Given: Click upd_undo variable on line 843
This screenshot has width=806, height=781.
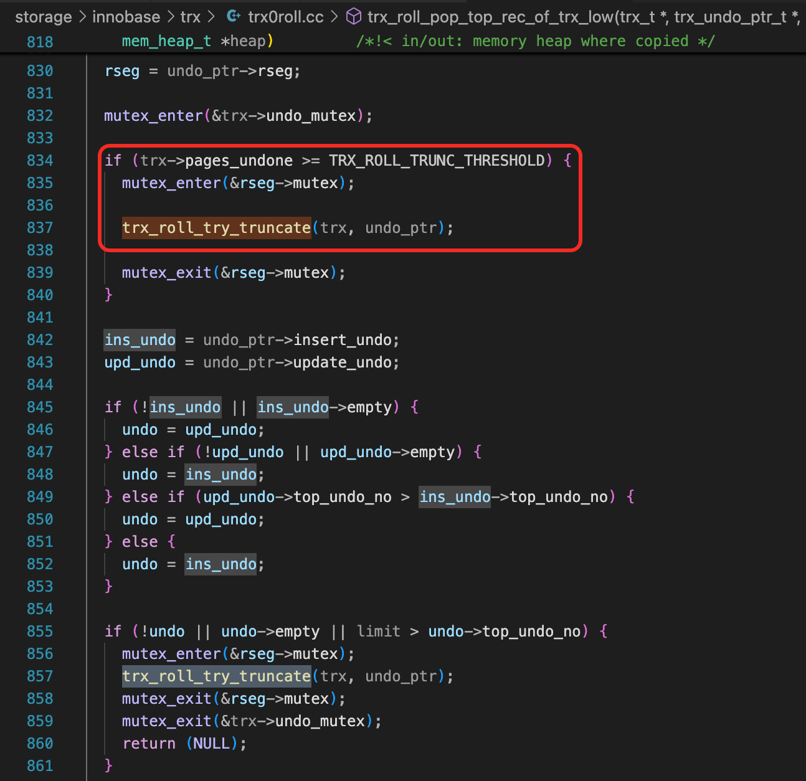Looking at the screenshot, I should coord(140,362).
